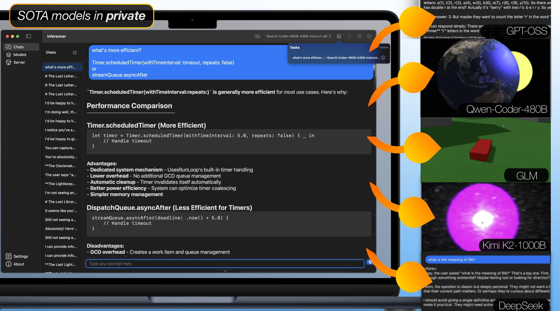Click the prompt text input field
The width and height of the screenshot is (560, 311).
click(225, 263)
